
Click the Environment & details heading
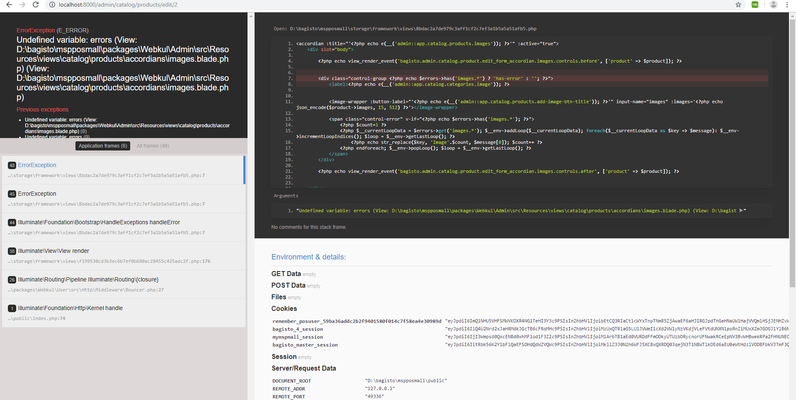coord(308,257)
